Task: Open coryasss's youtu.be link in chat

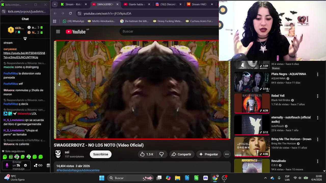Action: pos(24,55)
